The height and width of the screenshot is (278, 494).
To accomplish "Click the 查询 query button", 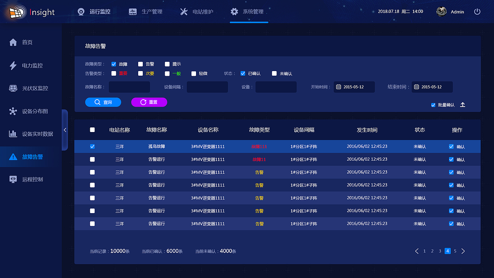I will 103,102.
